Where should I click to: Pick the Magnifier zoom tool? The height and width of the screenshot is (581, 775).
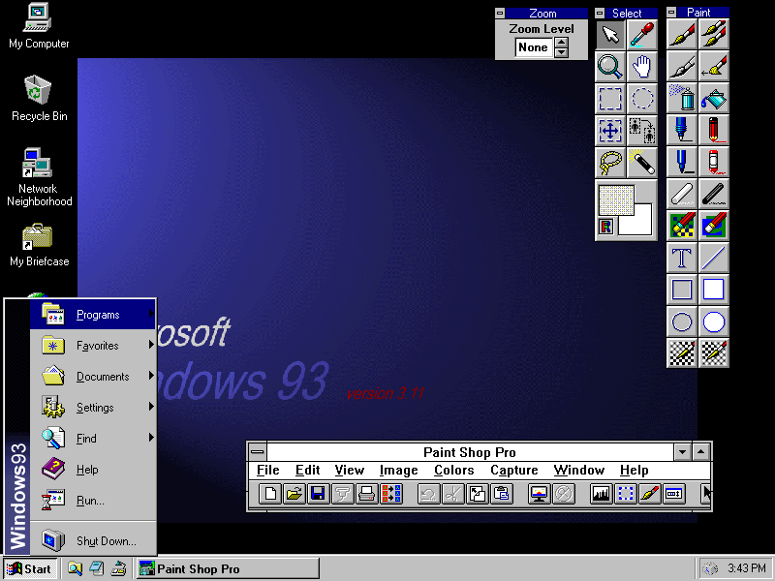tap(609, 67)
